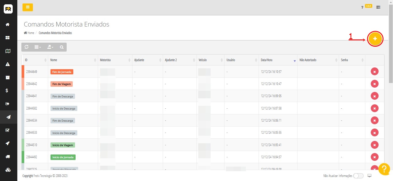Image resolution: width=393 pixels, height=181 pixels.
Task: Refresh the table using the reload icon
Action: [x=27, y=47]
